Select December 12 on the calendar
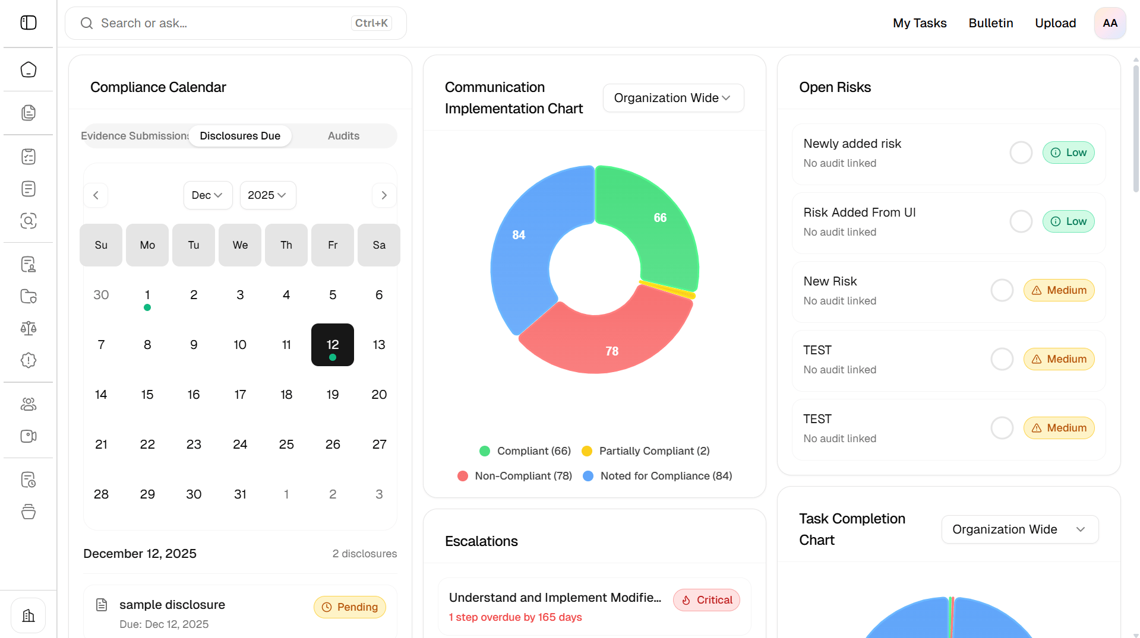This screenshot has height=638, width=1140. coord(333,345)
